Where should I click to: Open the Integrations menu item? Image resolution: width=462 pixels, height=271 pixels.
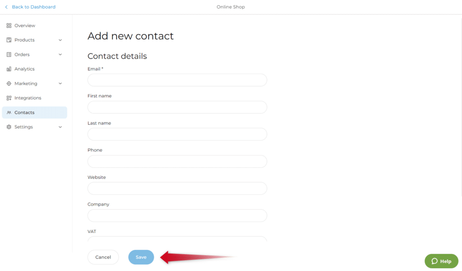(x=28, y=98)
